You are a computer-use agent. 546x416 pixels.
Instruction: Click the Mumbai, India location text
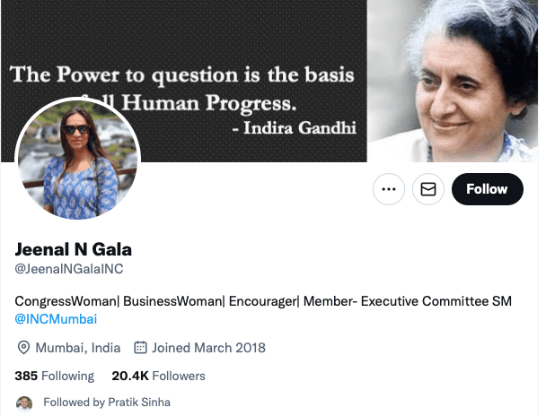click(x=78, y=348)
